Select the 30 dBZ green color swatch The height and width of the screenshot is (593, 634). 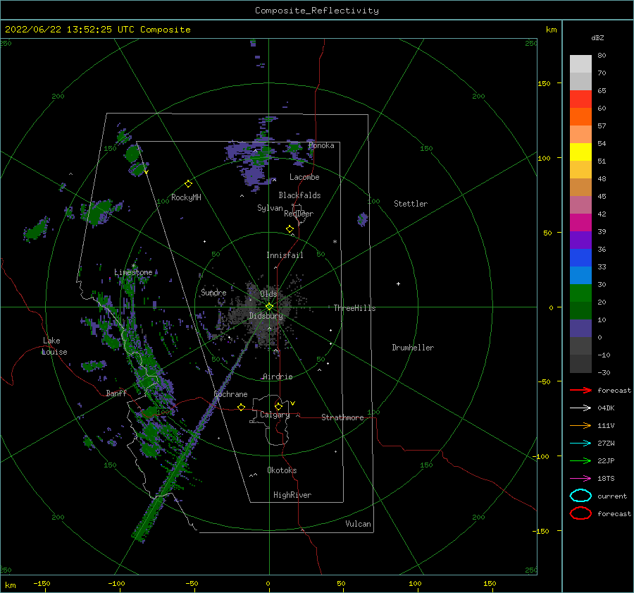coord(580,293)
